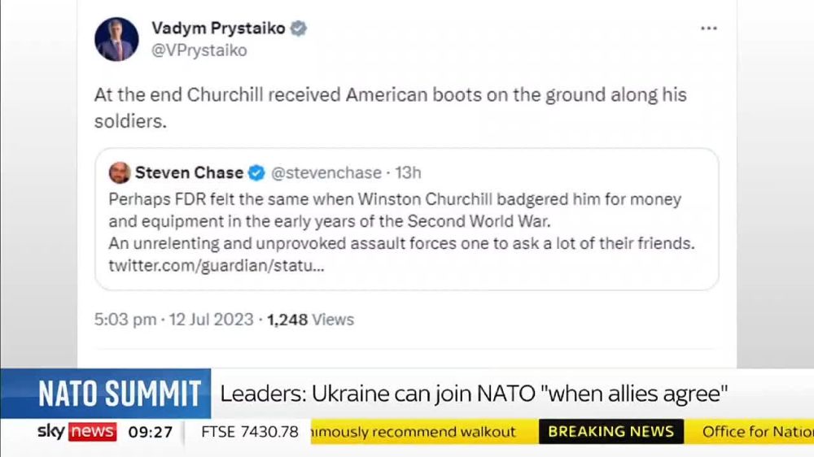Click the 5:03 pm · 12 Jul 2023 timestamp

[x=173, y=320]
